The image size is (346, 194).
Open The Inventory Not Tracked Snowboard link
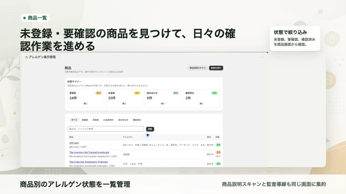pos(89,153)
